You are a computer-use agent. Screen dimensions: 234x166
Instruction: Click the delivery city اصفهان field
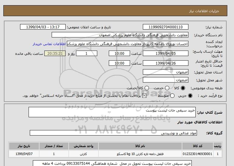point(166,80)
